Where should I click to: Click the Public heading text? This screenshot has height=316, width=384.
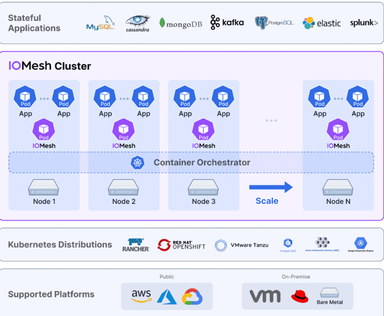167,277
